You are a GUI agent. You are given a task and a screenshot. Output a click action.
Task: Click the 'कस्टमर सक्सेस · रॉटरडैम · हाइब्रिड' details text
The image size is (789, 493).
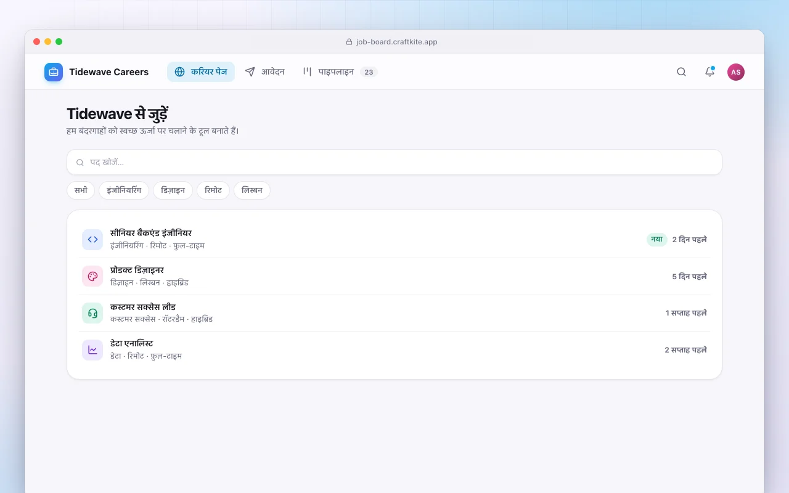tap(161, 319)
